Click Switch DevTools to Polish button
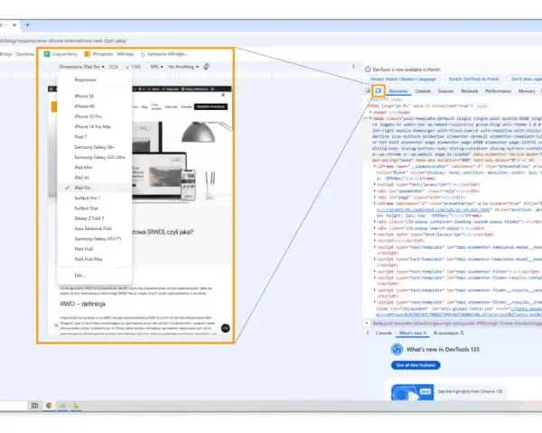 [x=473, y=79]
